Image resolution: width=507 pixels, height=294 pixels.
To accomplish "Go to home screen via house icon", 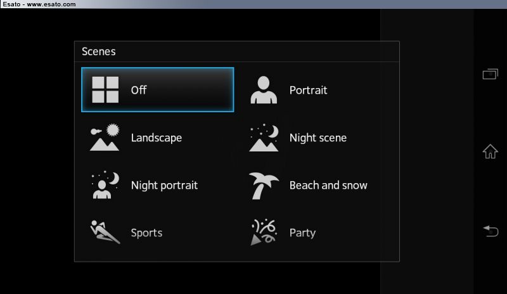I will pos(490,151).
